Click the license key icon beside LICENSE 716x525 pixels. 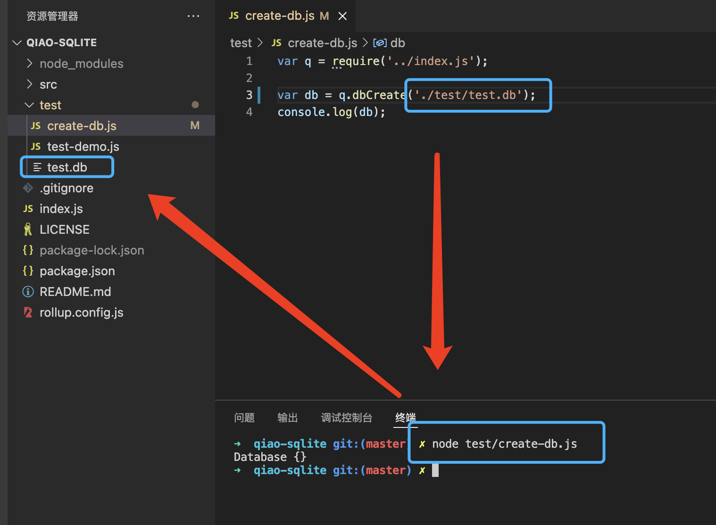coord(28,230)
